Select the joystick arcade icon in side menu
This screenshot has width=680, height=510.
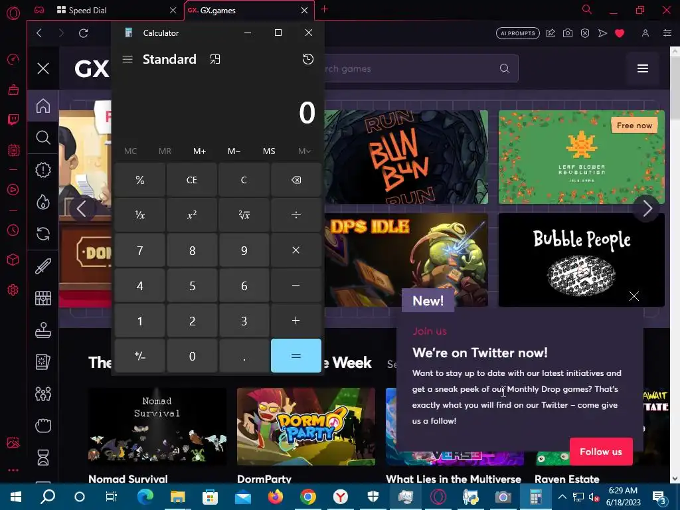click(43, 331)
